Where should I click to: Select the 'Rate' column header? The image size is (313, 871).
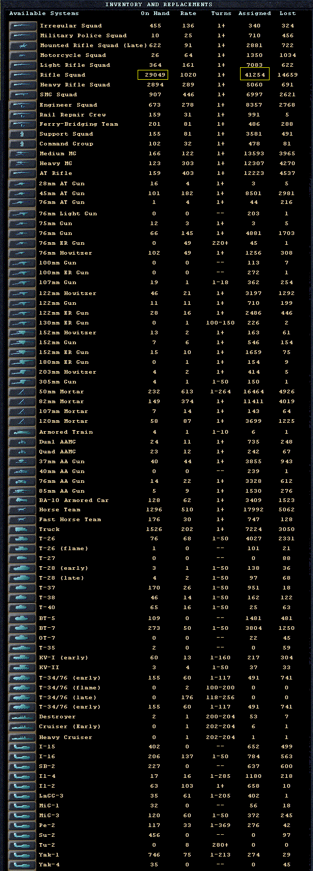pyautogui.click(x=188, y=13)
